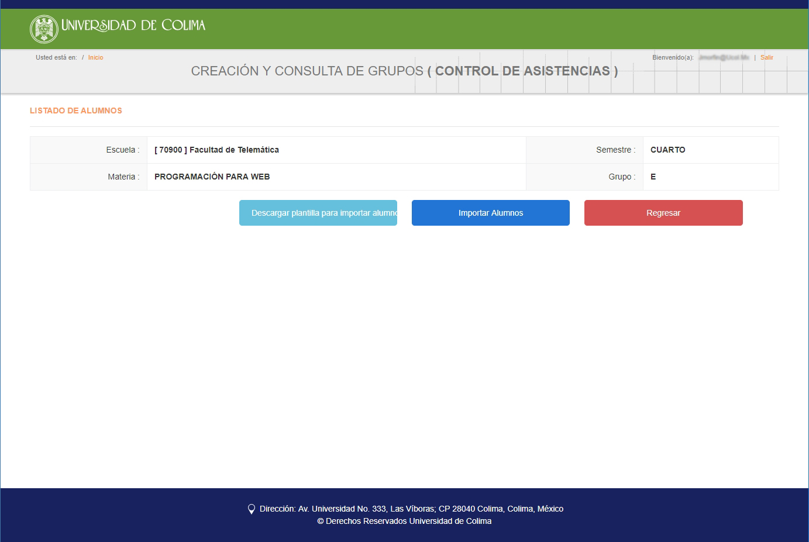Click the PROGRAMACIÓN PARA WEB subject value
Screen dimensions: 809x542
(212, 177)
